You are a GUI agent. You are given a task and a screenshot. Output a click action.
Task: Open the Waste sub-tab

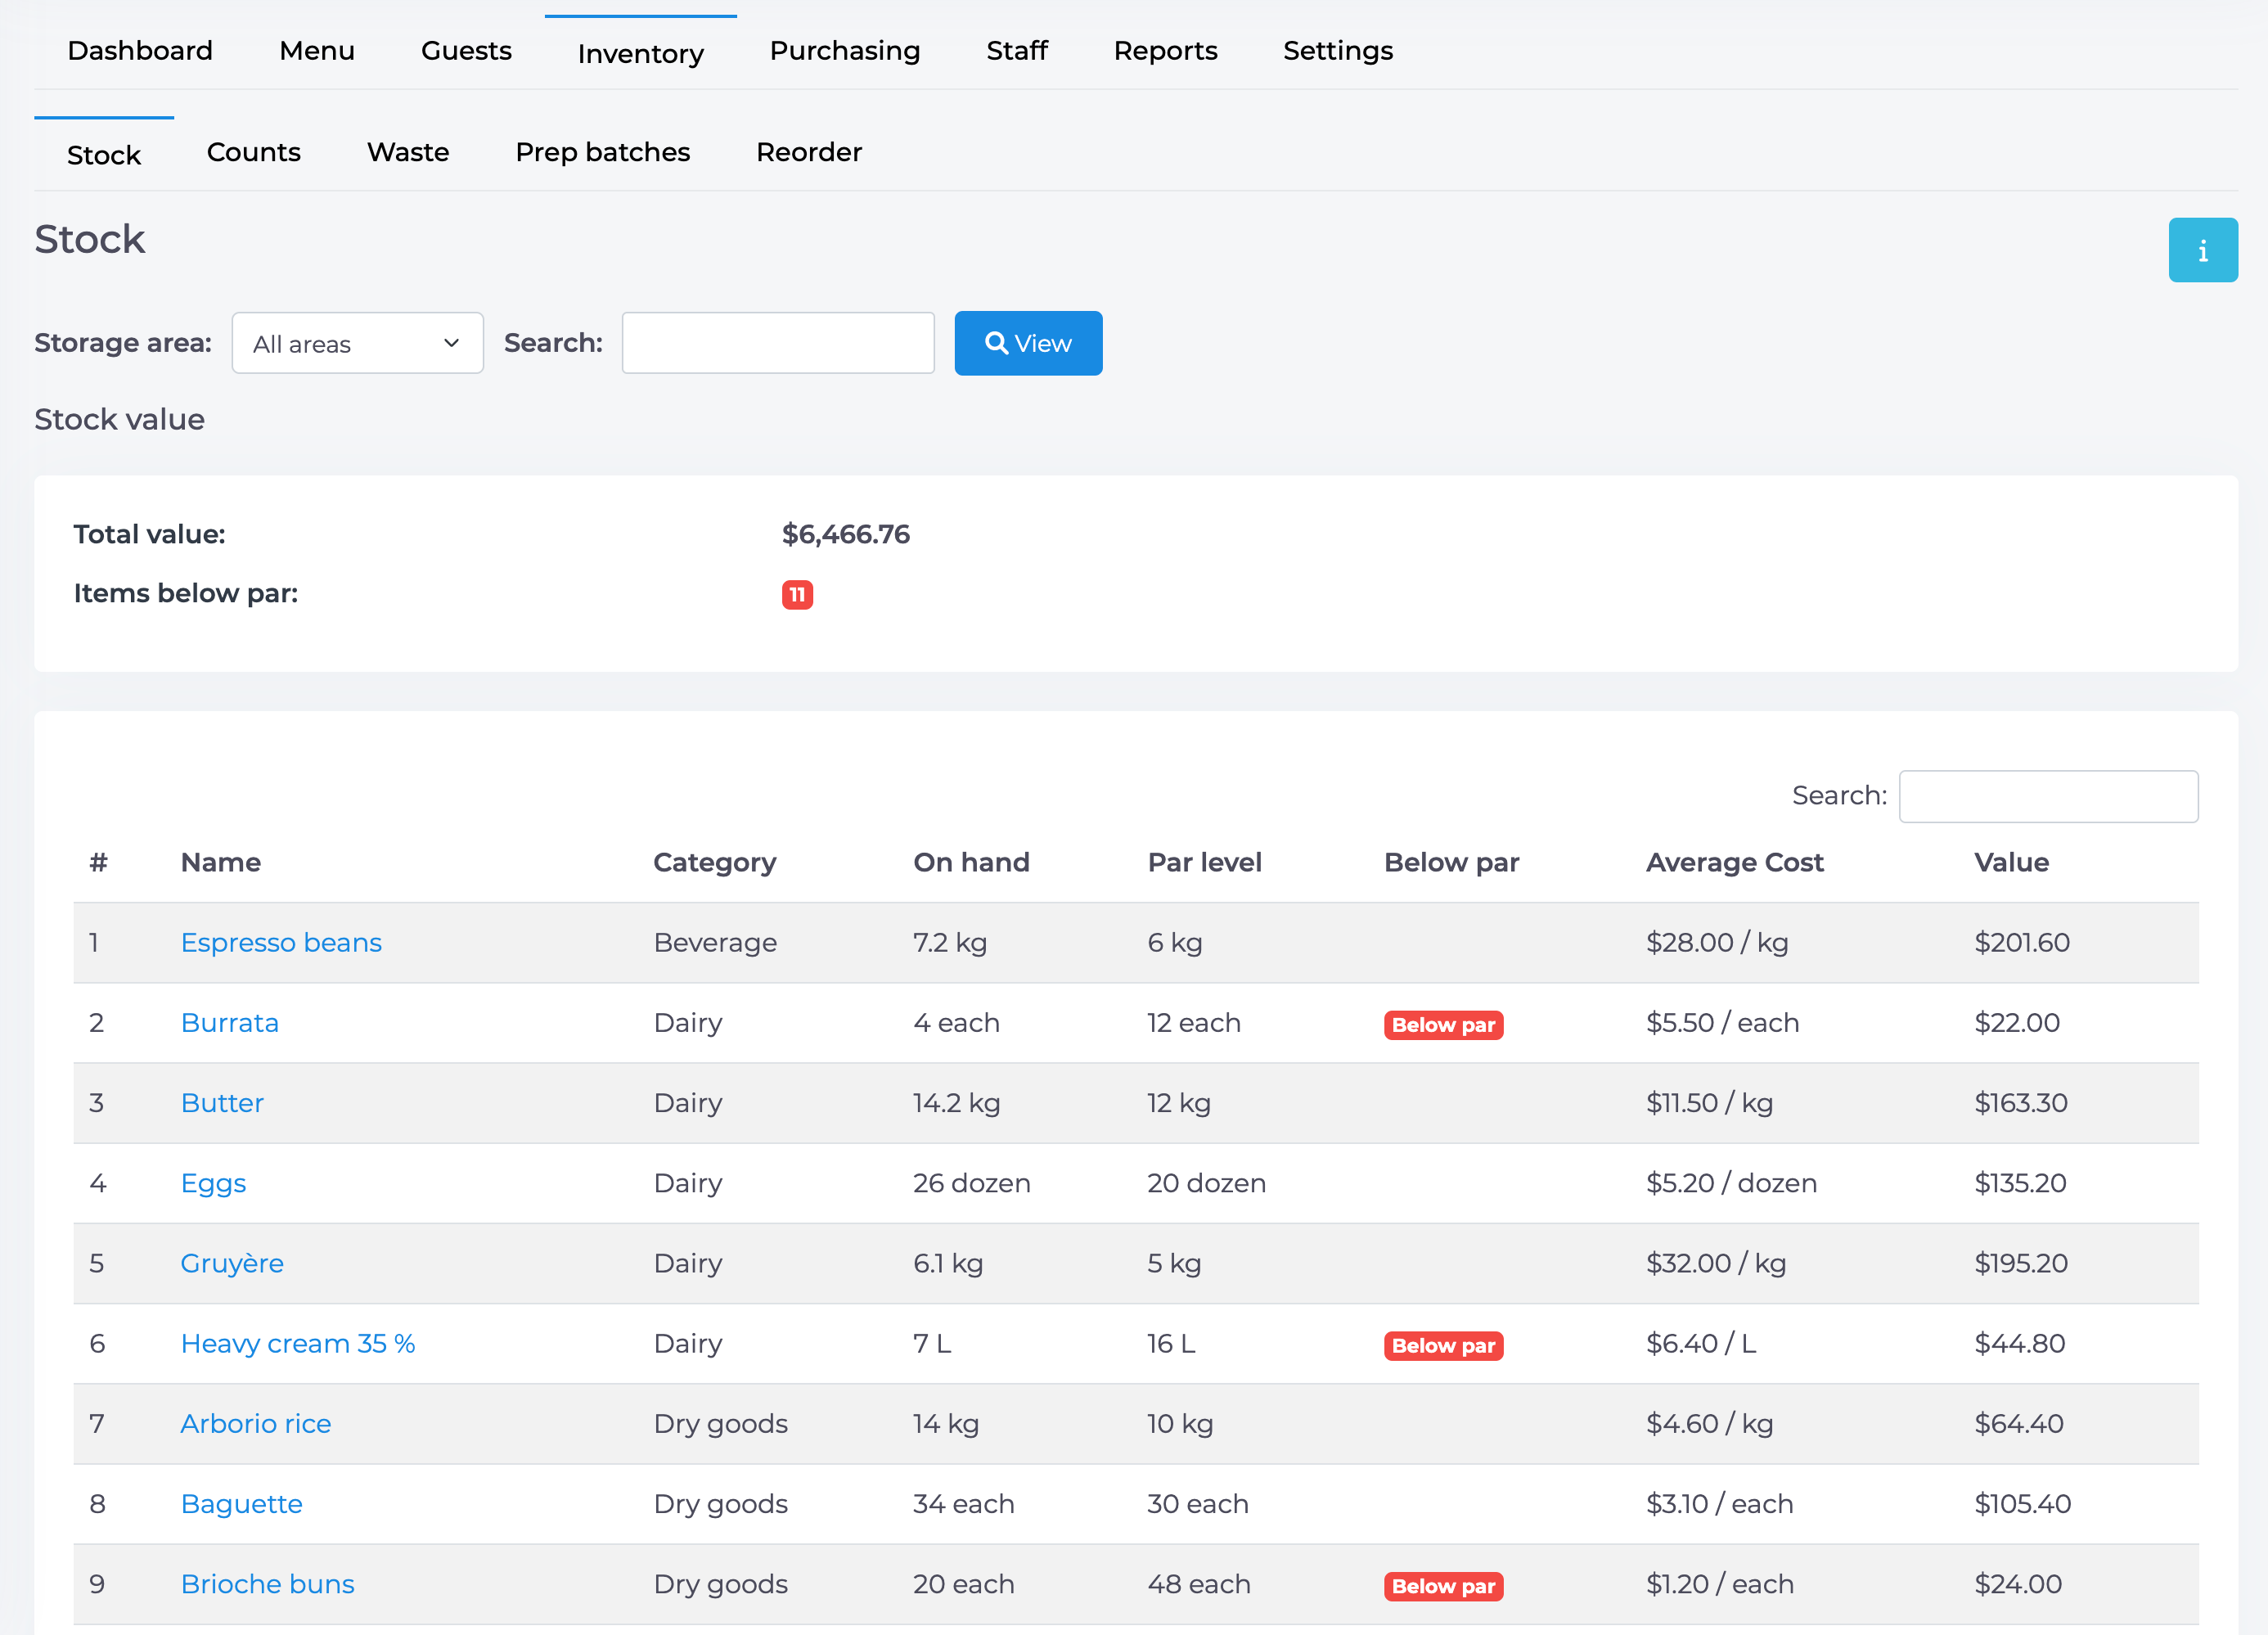point(408,152)
